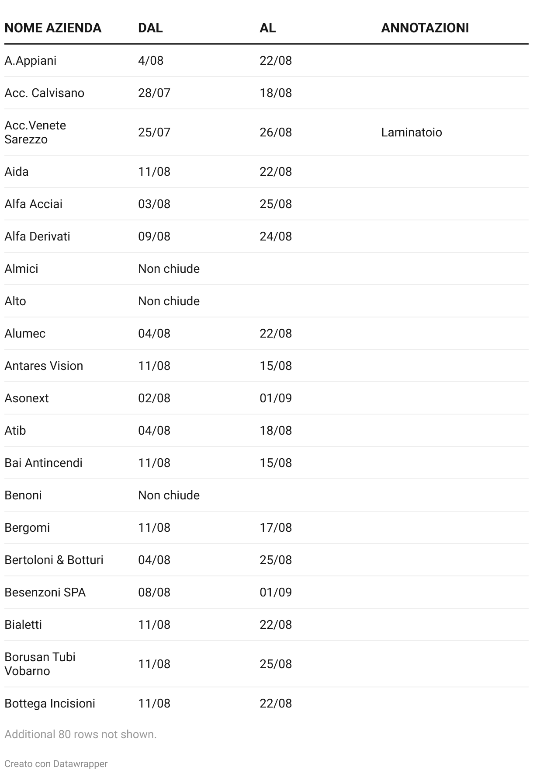Click the 'Additional 80 rows not shown' text

(80, 734)
